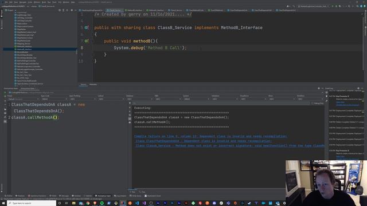Open Spotify from the taskbar

(x=102, y=203)
